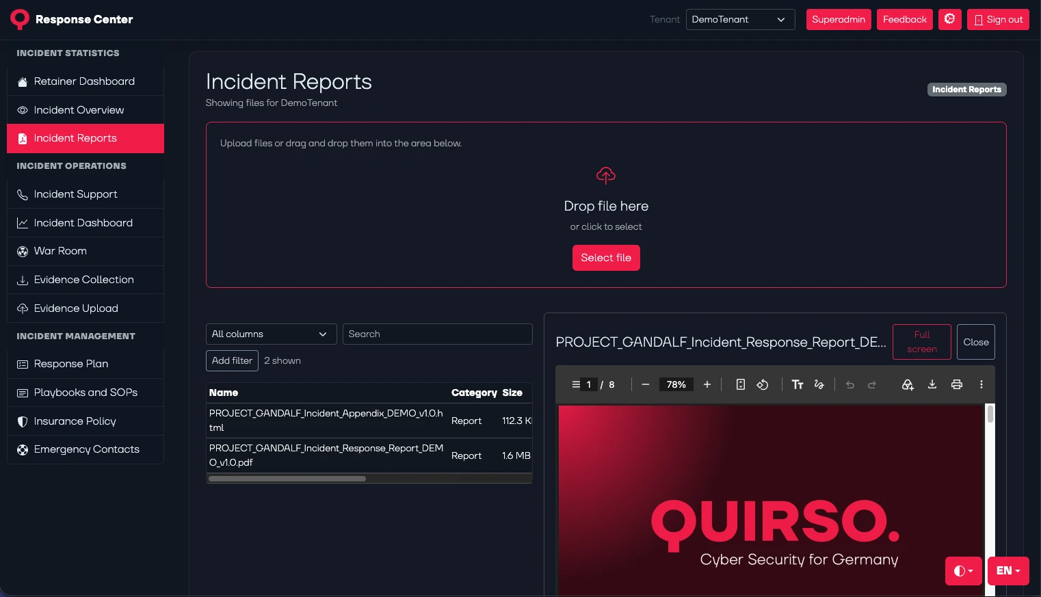Viewport: 1041px width, 597px height.
Task: Open the EN language dropdown
Action: [x=1008, y=571]
